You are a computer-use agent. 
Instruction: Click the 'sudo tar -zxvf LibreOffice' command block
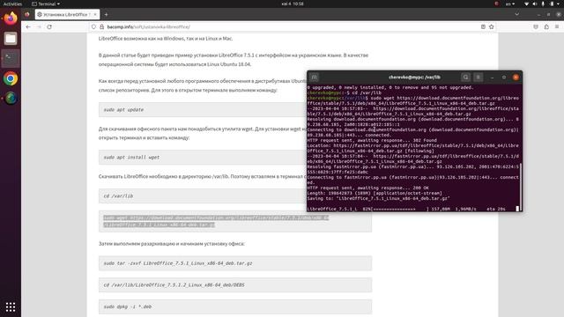tap(235, 263)
